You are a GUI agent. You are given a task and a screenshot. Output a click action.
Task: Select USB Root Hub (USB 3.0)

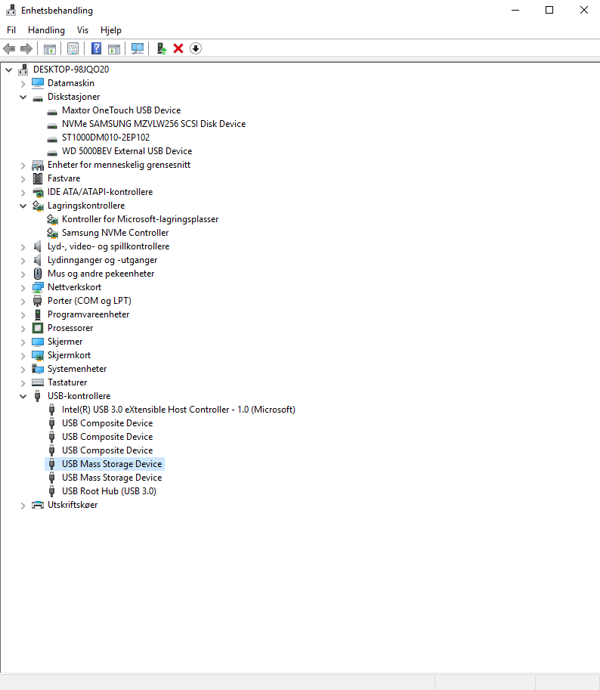(109, 491)
